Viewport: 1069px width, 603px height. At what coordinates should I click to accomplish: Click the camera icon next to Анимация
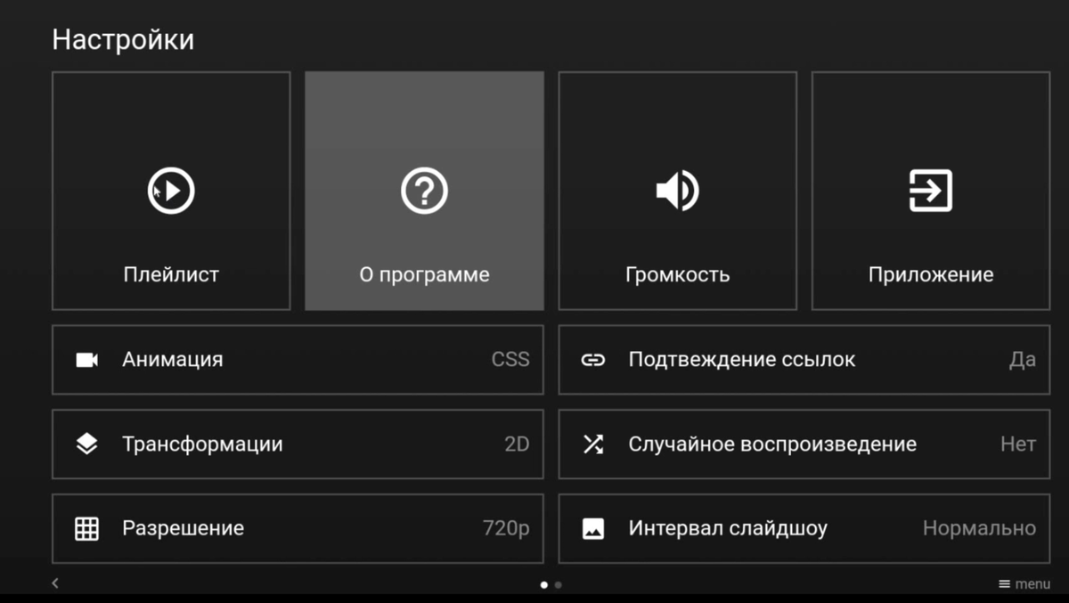pyautogui.click(x=87, y=359)
